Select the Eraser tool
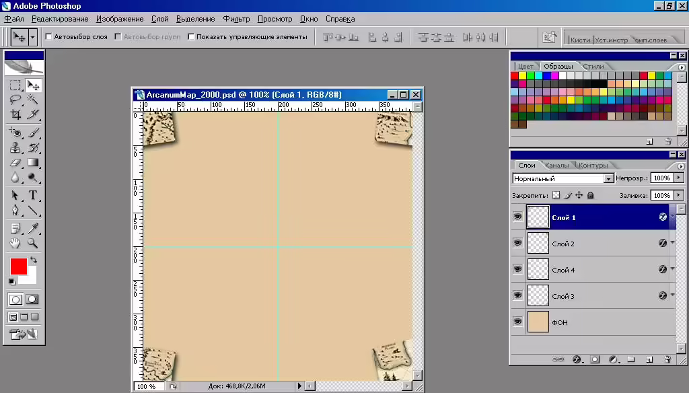689x393 pixels. [15, 163]
